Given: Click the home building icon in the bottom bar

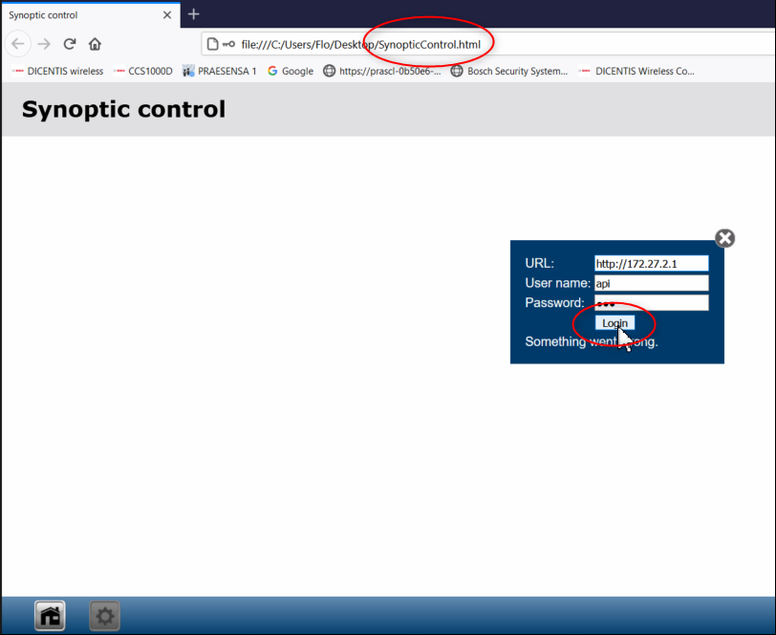Looking at the screenshot, I should (50, 617).
